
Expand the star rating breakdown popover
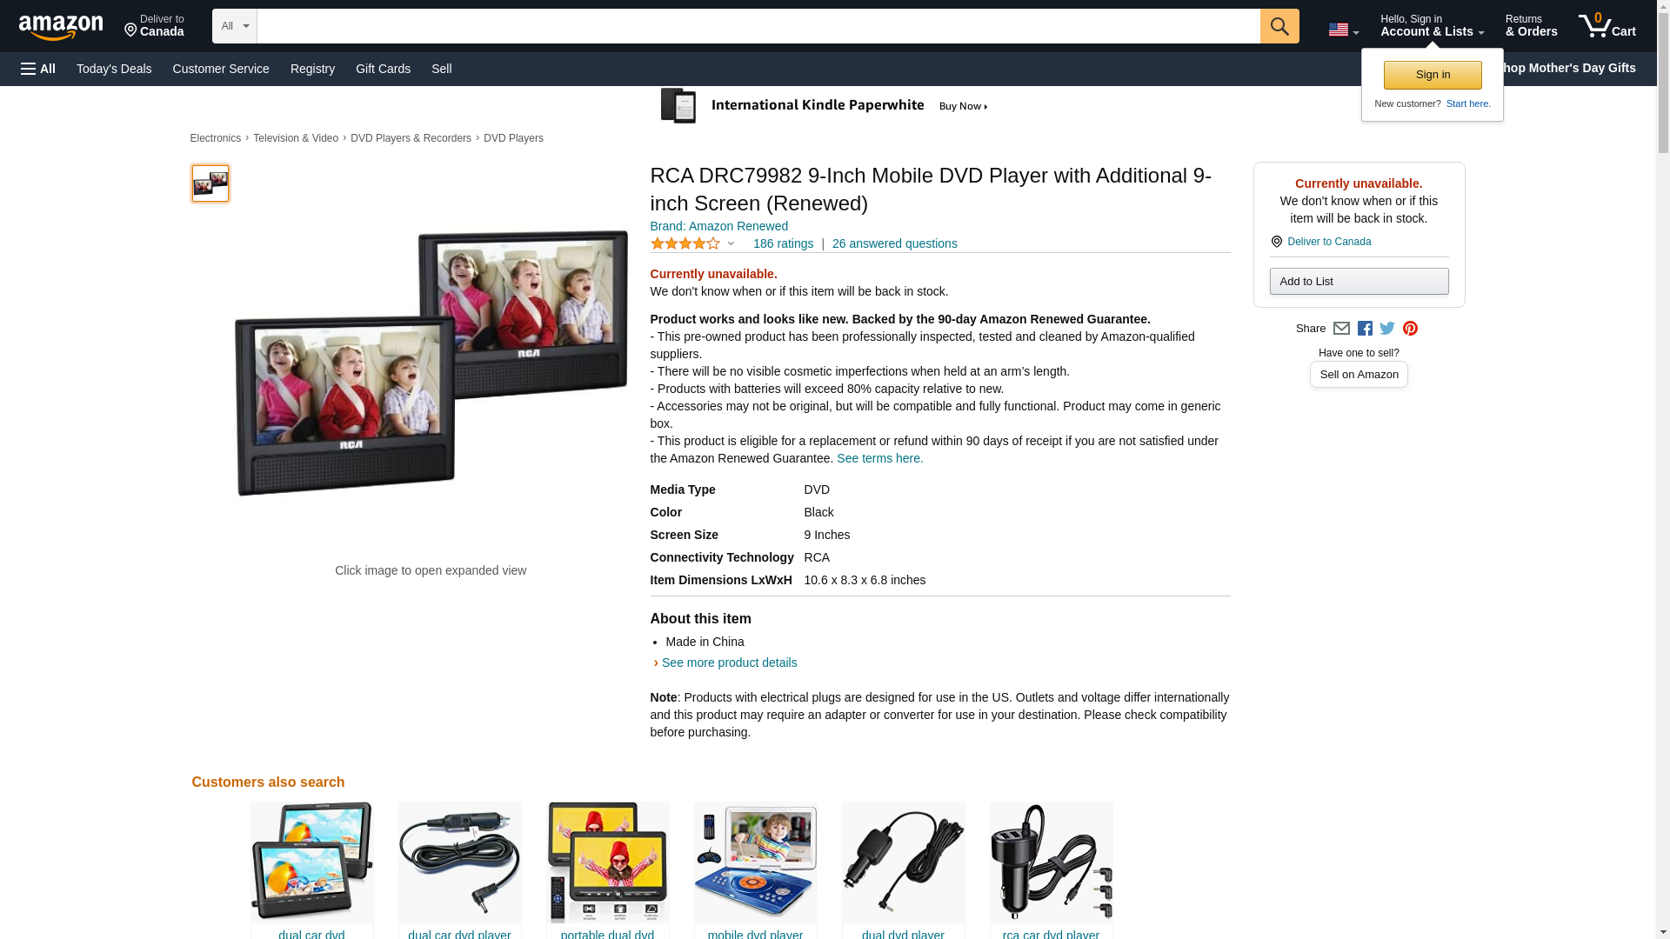click(692, 244)
